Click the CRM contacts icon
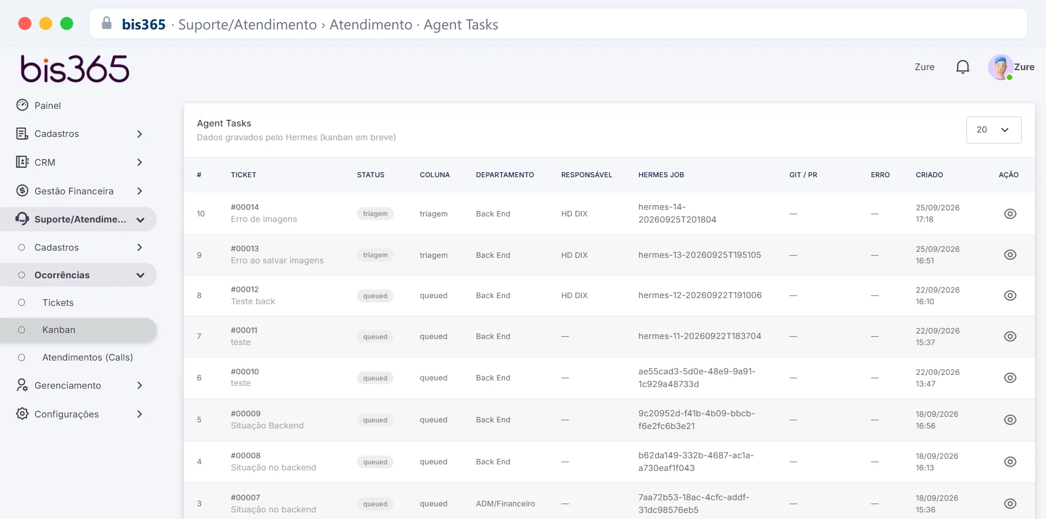Screen dimensions: 1046x519 click(x=22, y=162)
